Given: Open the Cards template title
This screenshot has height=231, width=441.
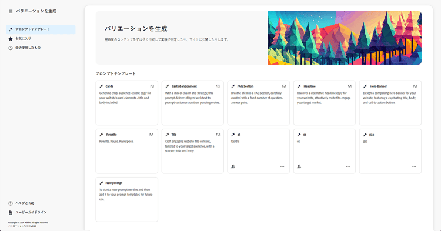Looking at the screenshot, I should (109, 86).
